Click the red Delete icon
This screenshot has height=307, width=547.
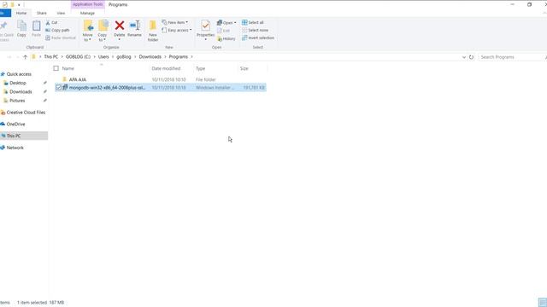(120, 26)
